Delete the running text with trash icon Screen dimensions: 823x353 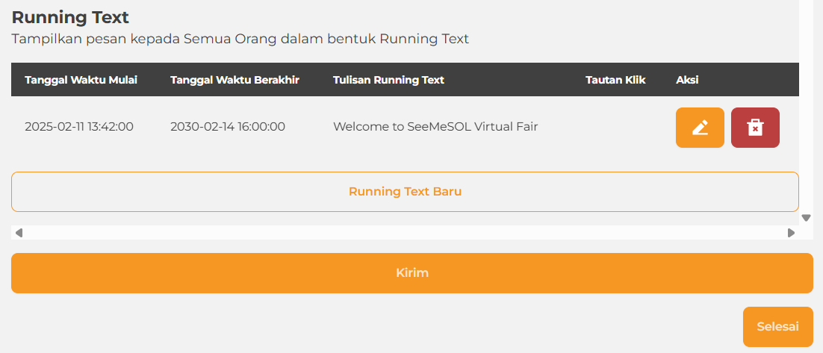click(755, 128)
